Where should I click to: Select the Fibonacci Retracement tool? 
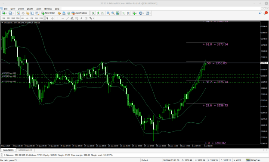77,18
